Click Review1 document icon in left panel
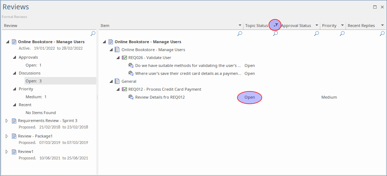The height and width of the screenshot is (176, 387). [x=14, y=152]
